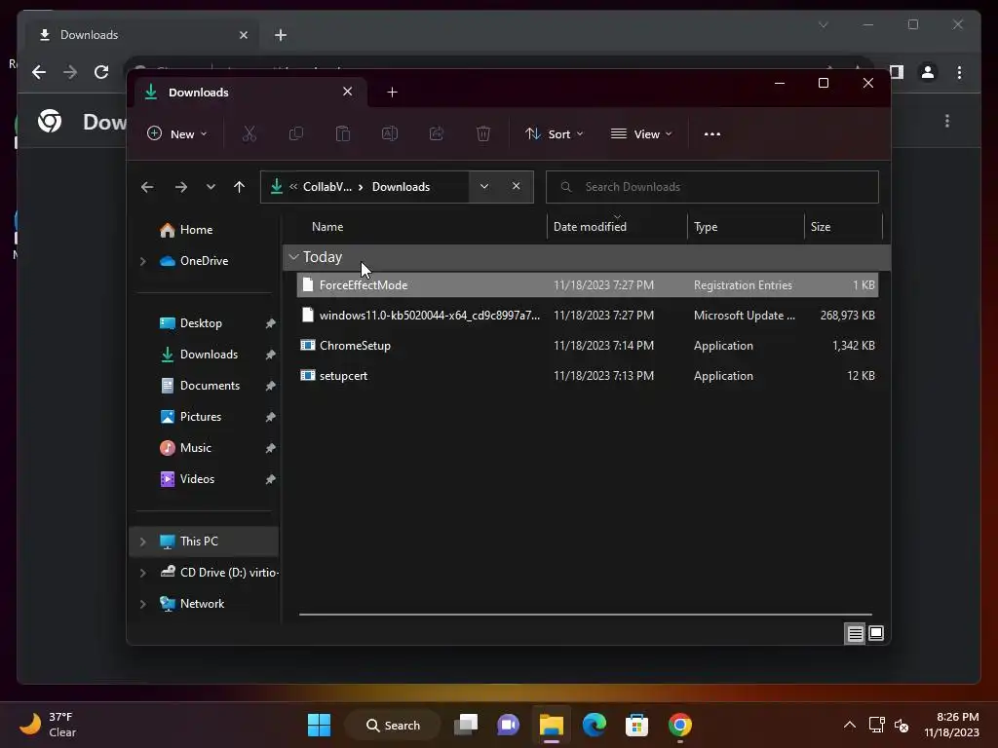Select Chrome's Downloads tab
The height and width of the screenshot is (748, 998).
pyautogui.click(x=142, y=35)
